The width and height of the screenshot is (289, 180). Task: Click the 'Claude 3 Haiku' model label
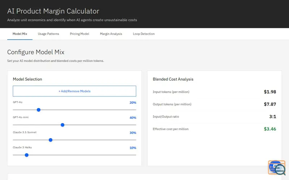(22, 147)
